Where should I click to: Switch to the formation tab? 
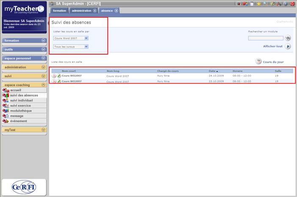59,11
